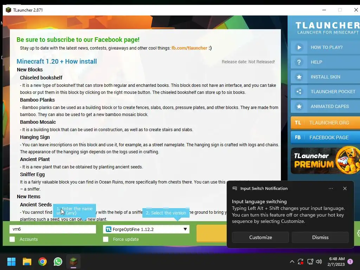Click the volume speaker tray icon
Screen dimensions: 360x270
point(319,262)
